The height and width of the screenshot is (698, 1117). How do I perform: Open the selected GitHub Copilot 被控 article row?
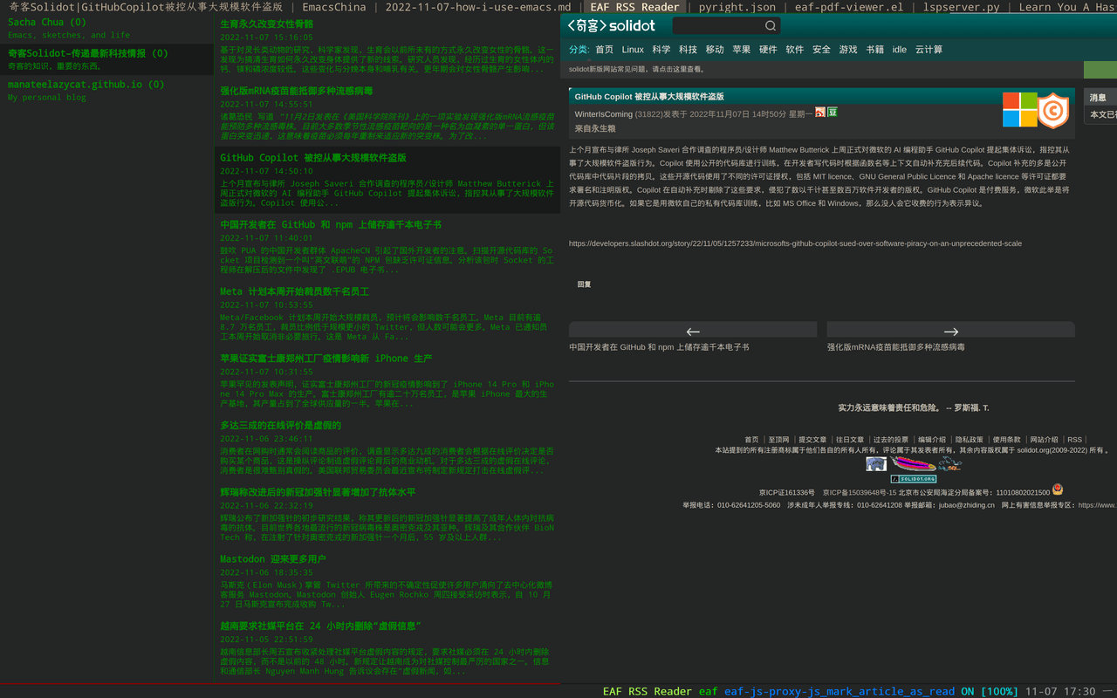click(387, 180)
